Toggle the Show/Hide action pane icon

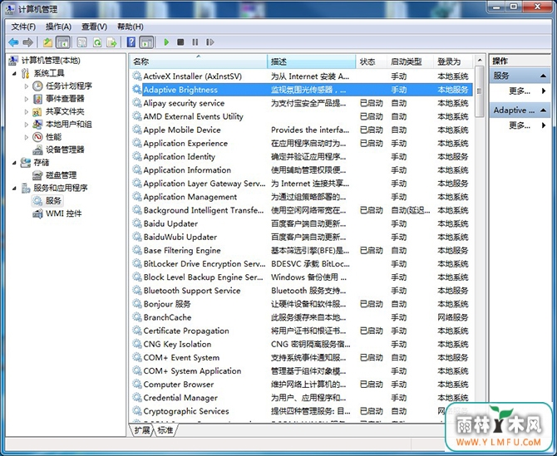tap(146, 42)
